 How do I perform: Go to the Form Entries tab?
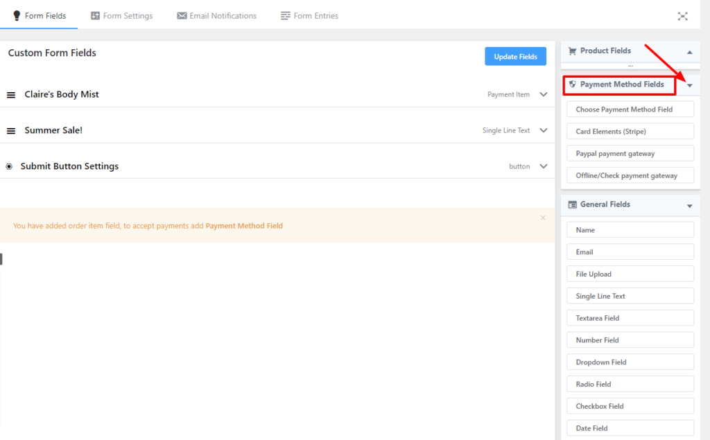309,16
